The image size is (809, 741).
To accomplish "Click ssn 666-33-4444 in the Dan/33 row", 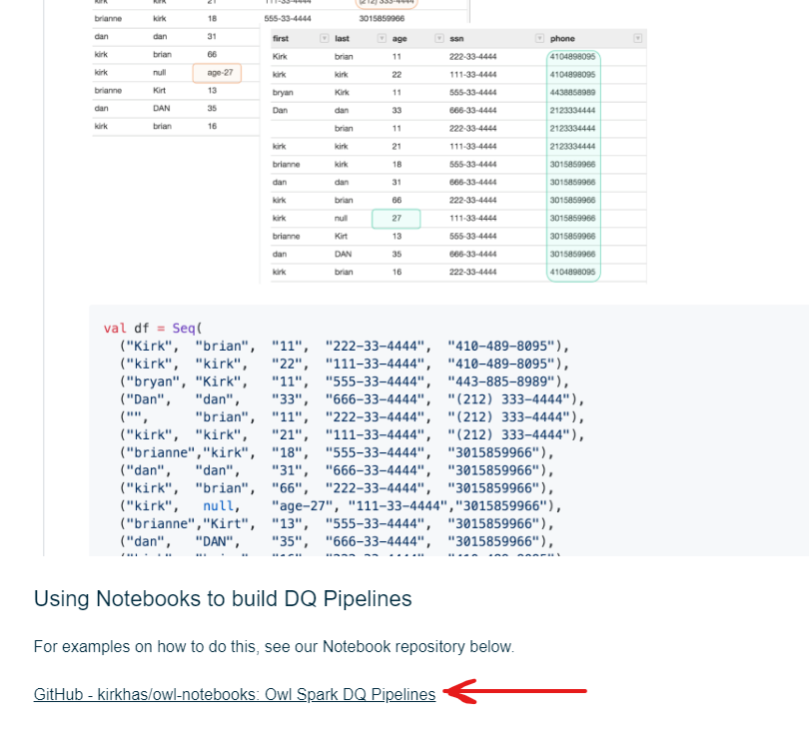I will pyautogui.click(x=472, y=111).
